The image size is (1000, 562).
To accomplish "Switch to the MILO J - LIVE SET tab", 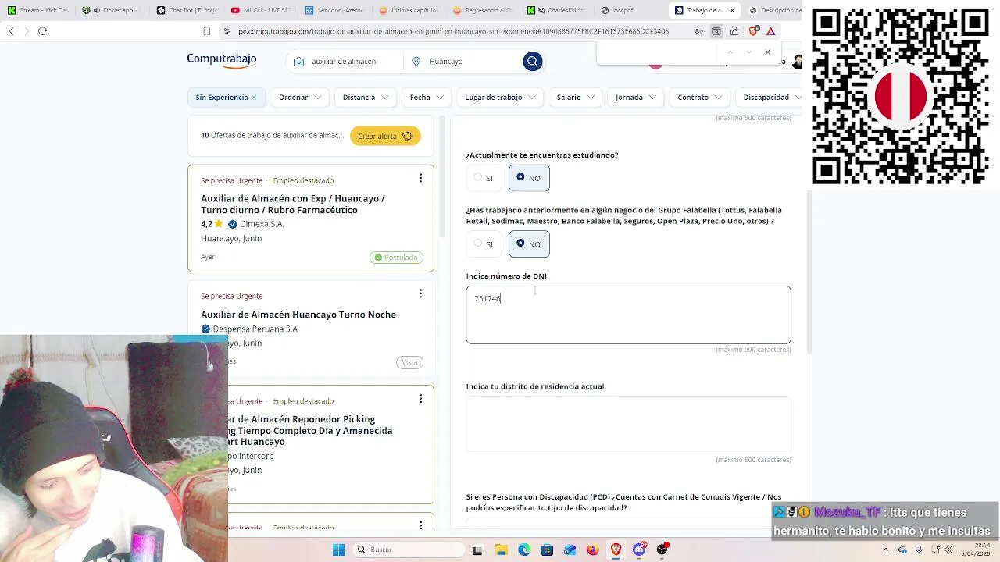I will pyautogui.click(x=261, y=10).
